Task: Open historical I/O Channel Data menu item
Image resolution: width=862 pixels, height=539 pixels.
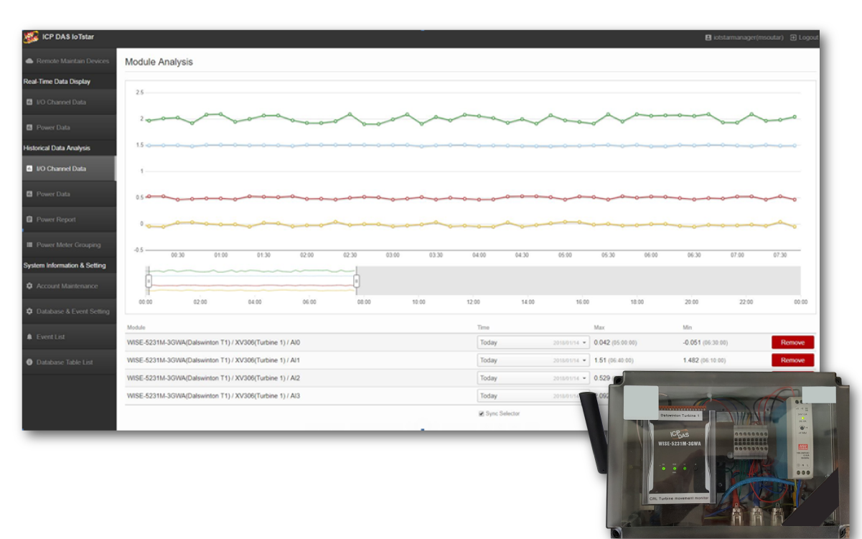Action: [61, 169]
